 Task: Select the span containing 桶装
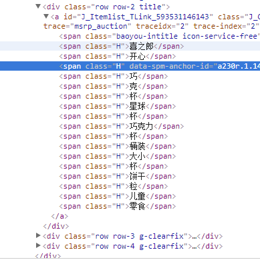pyautogui.click(x=118, y=146)
